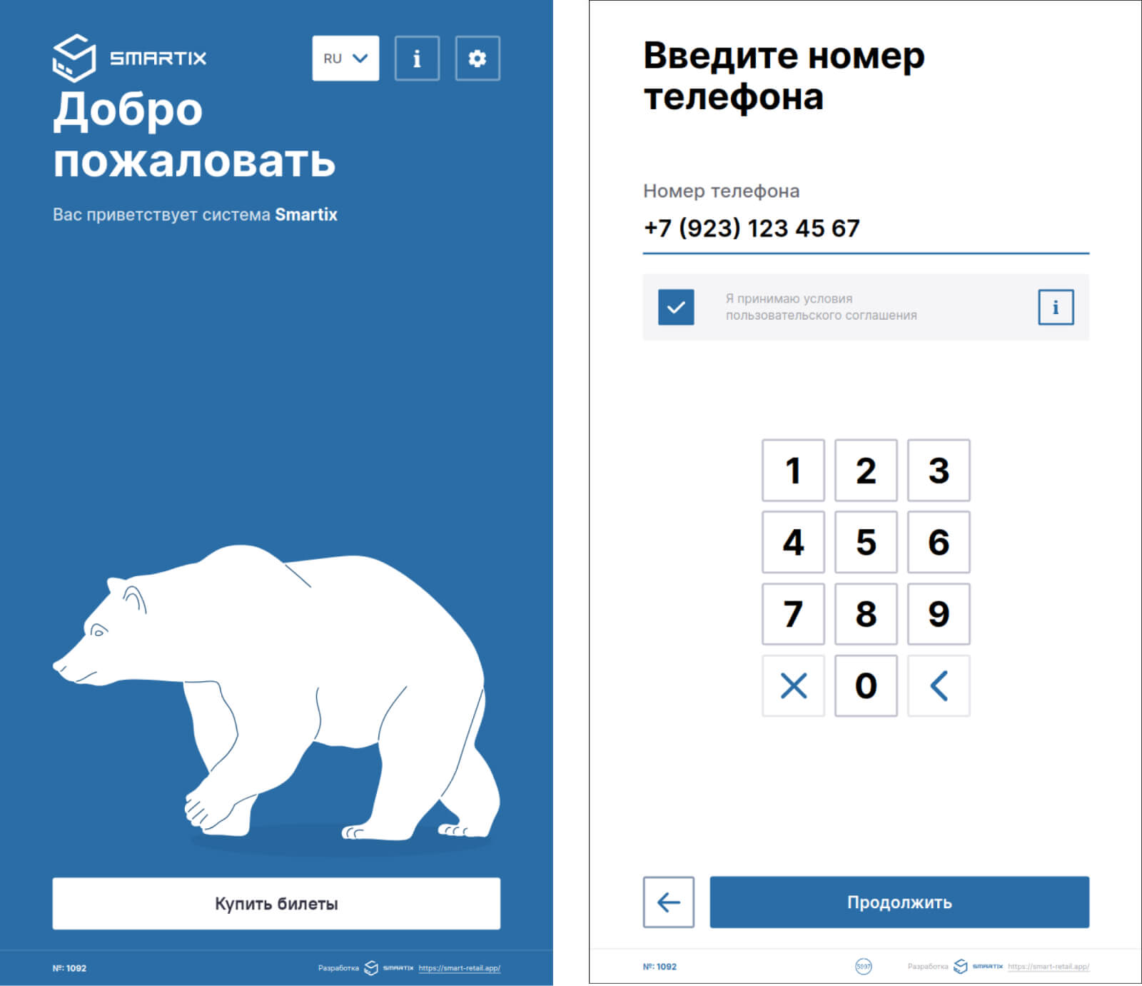Open the info button on welcome screen

(417, 59)
